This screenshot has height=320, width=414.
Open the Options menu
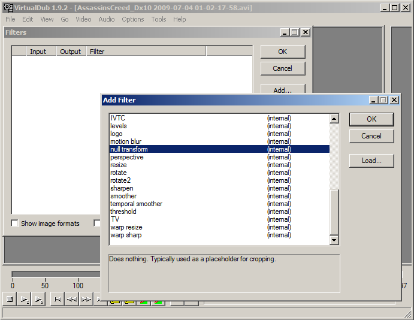[133, 19]
